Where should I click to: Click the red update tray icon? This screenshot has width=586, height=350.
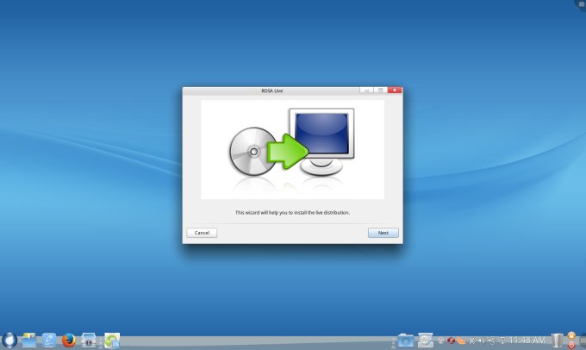coord(451,341)
